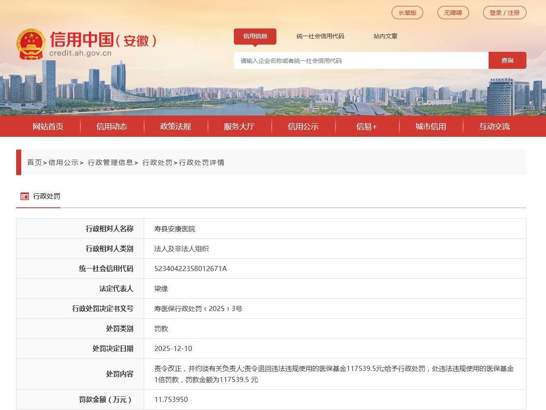Switch to the 站内文章 tab

[x=384, y=37]
